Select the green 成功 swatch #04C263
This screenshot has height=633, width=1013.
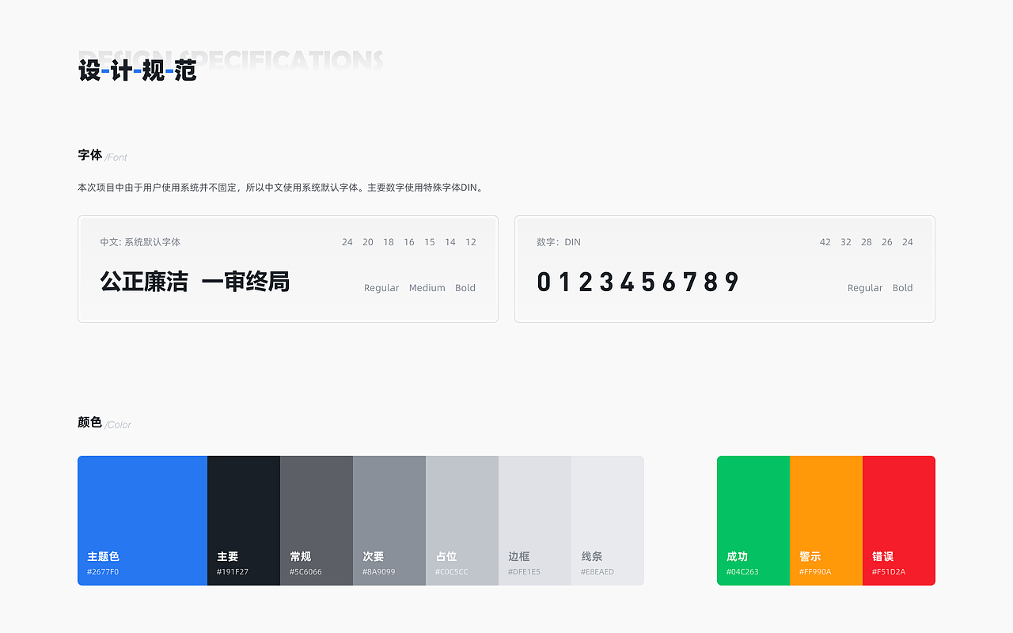coord(753,521)
